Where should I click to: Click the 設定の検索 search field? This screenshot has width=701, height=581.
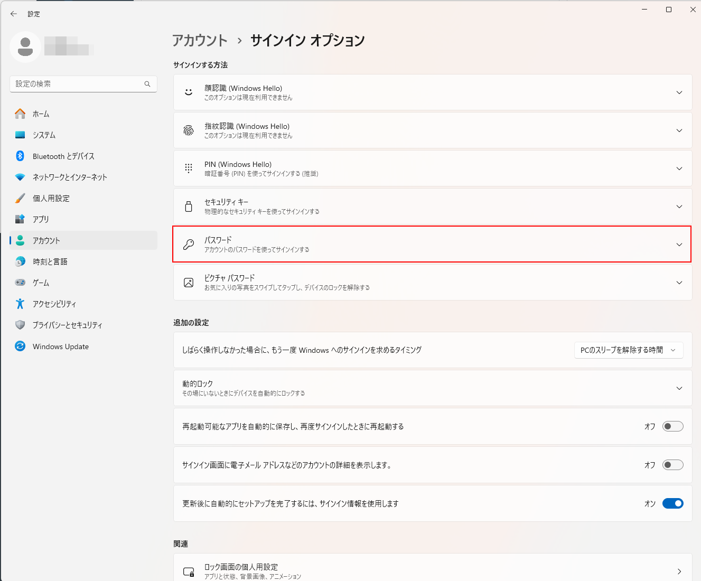83,84
